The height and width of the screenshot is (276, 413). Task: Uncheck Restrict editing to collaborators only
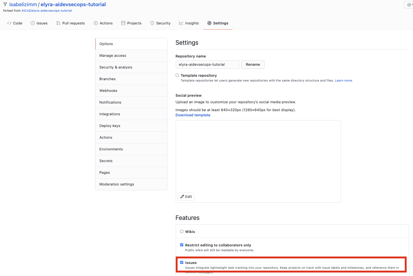(x=182, y=245)
